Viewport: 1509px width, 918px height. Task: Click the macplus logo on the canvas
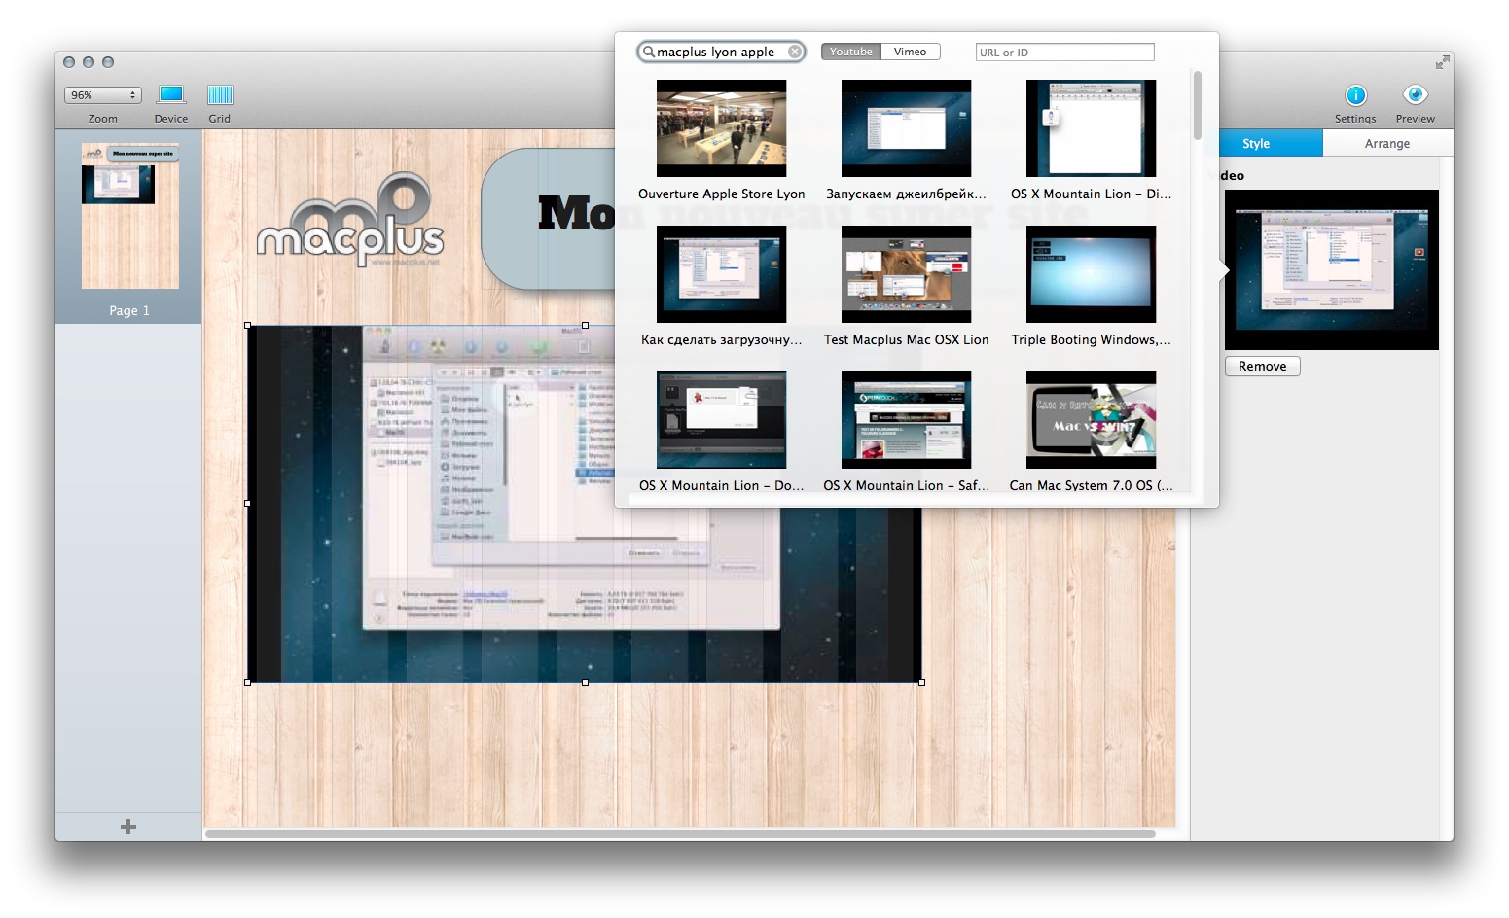(x=350, y=221)
